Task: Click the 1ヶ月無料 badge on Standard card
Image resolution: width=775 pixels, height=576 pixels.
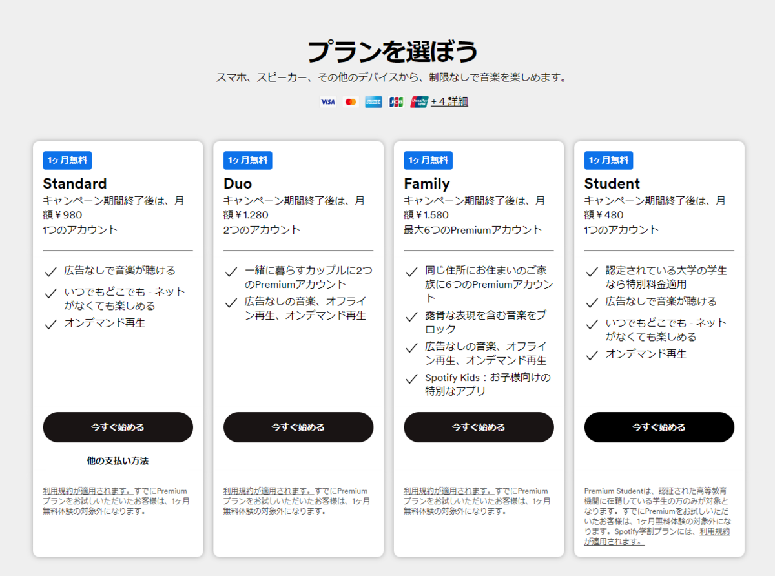Action: [x=67, y=161]
